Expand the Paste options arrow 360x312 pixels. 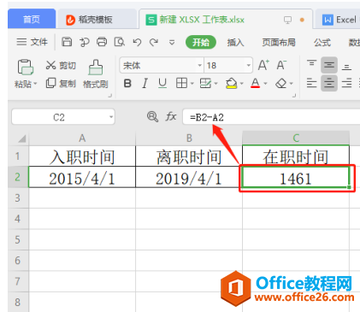[35, 84]
